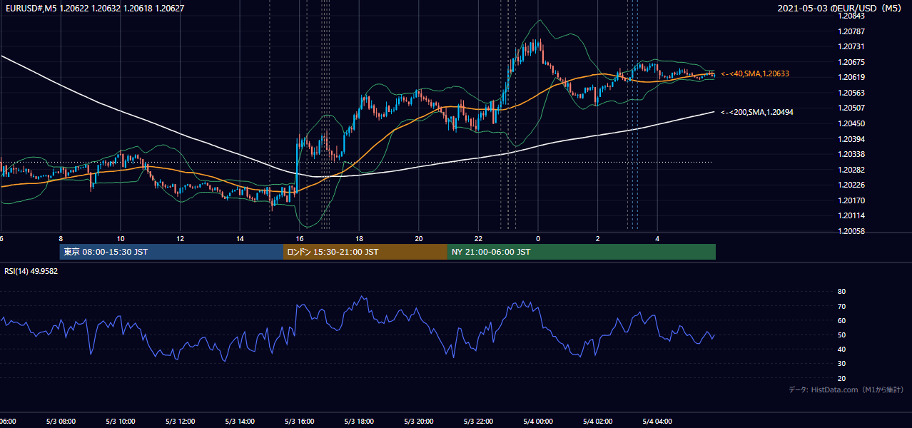Image resolution: width=912 pixels, height=428 pixels.
Task: Click the RSI scale value 60
Action: (841, 320)
